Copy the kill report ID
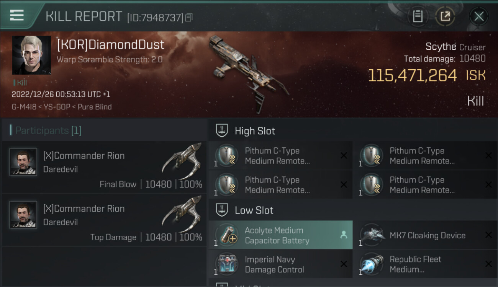 [188, 18]
